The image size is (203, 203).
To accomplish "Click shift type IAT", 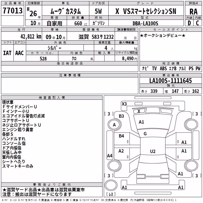I will (x=7, y=53).
